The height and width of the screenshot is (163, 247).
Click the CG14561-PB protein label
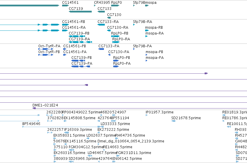[75, 46]
